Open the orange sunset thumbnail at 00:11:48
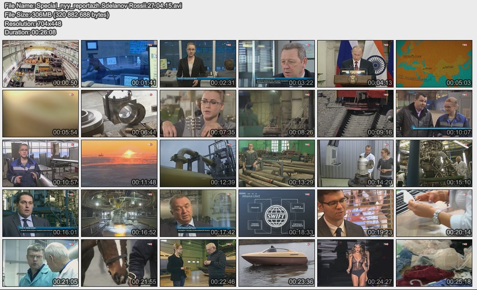Viewport: 477px width, 290px height. [x=119, y=163]
